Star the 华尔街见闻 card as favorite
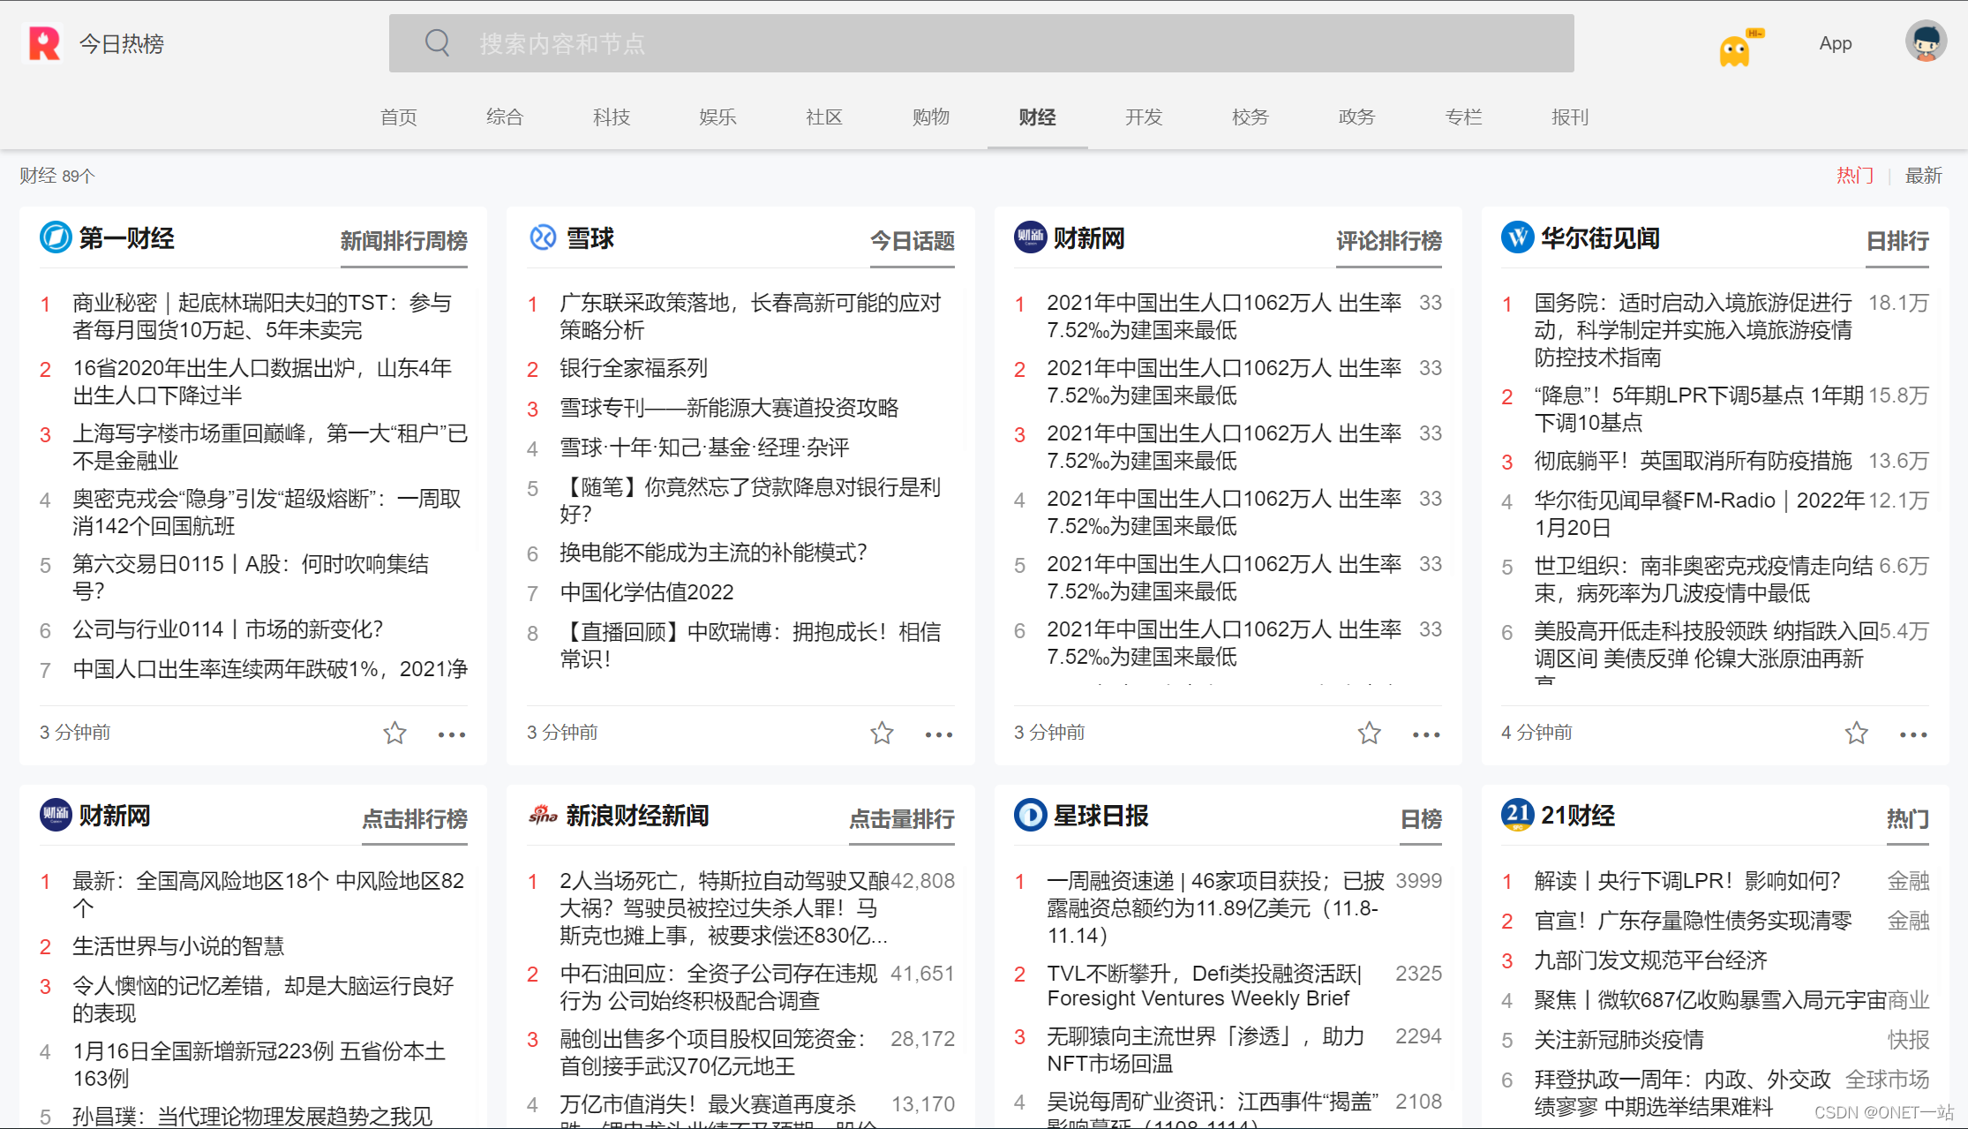The image size is (1968, 1129). click(1856, 733)
